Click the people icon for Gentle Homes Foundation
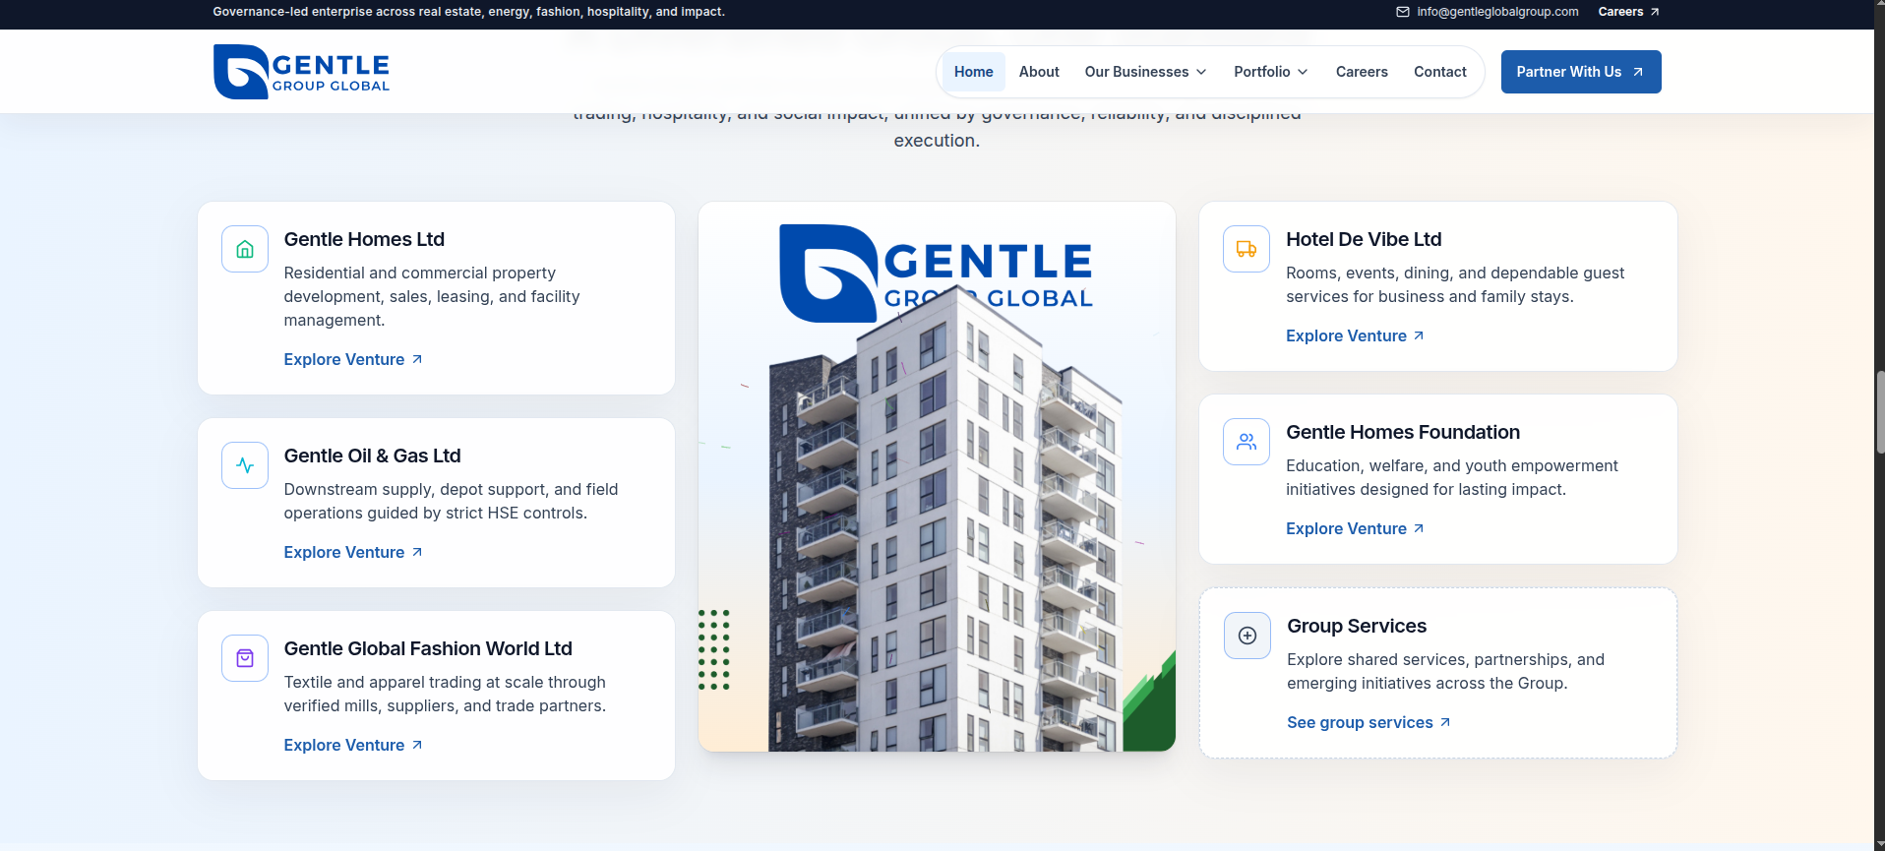This screenshot has height=851, width=1885. point(1247,442)
